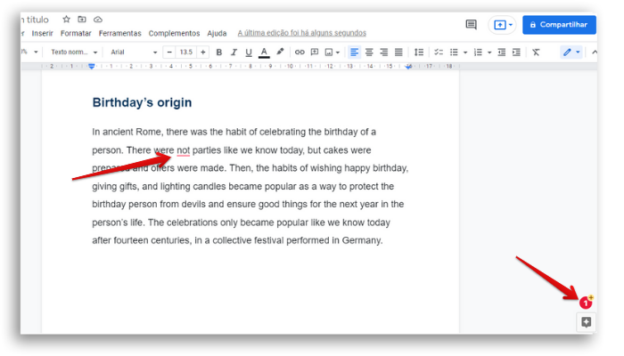Viewport: 624px width, 356px height.
Task: Click the editing mode pencil icon
Action: coord(567,52)
